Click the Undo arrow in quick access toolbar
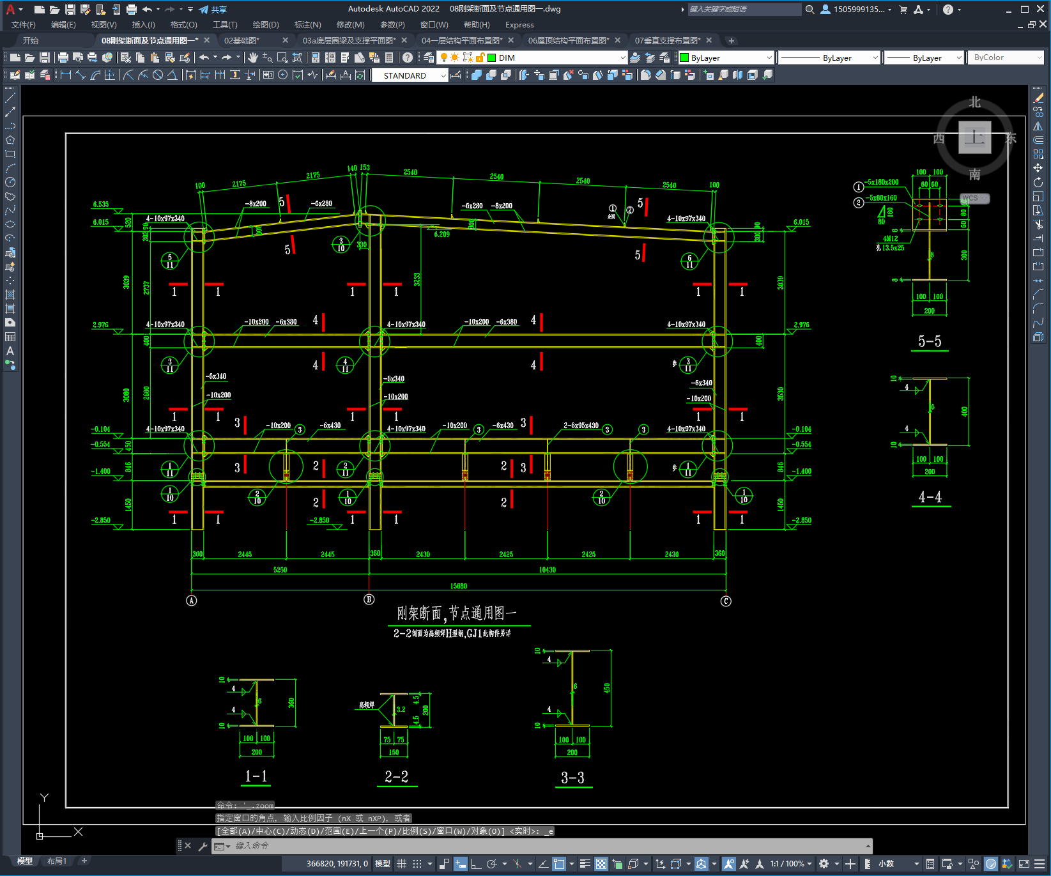The height and width of the screenshot is (876, 1051). pyautogui.click(x=148, y=10)
